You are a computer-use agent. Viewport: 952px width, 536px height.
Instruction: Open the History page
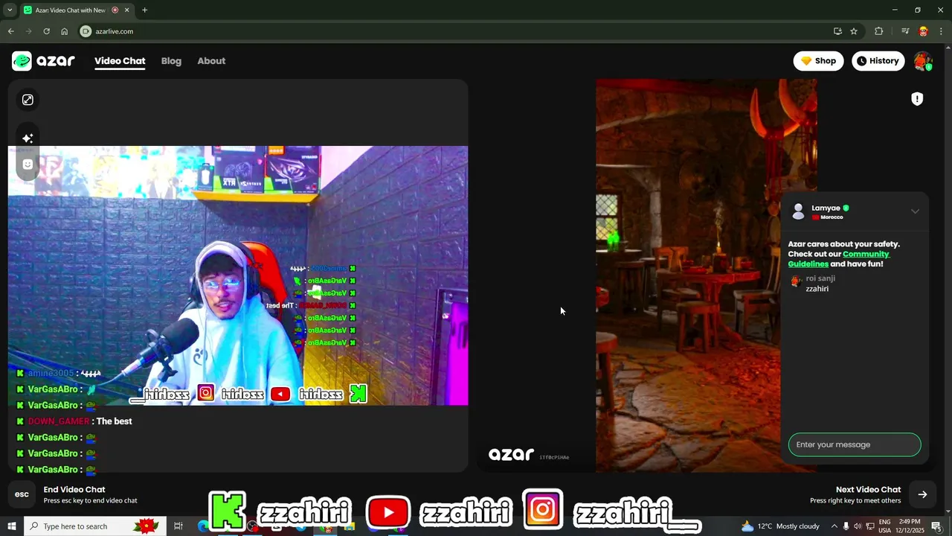tap(878, 61)
